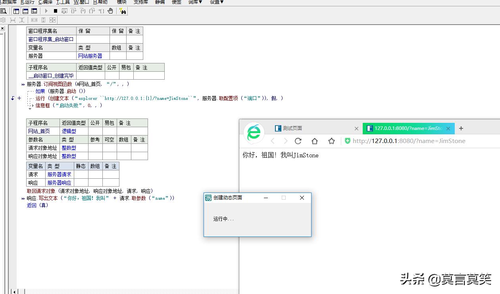Click the green security shield icon in address bar

(x=348, y=141)
